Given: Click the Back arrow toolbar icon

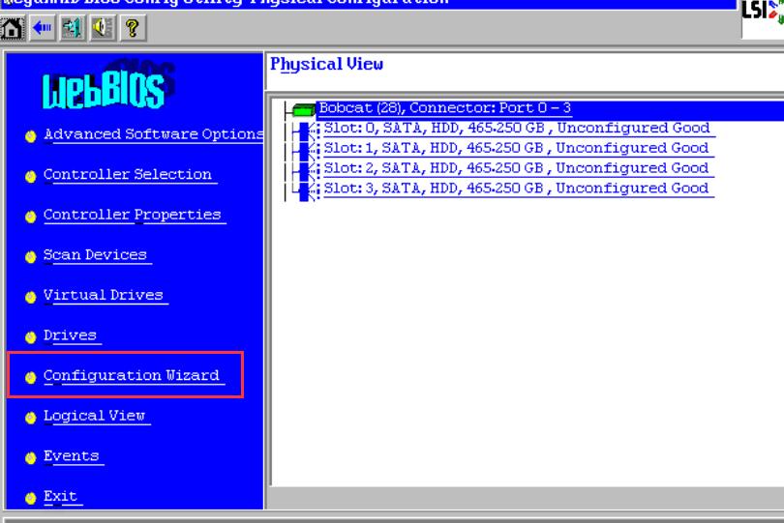Looking at the screenshot, I should point(42,28).
